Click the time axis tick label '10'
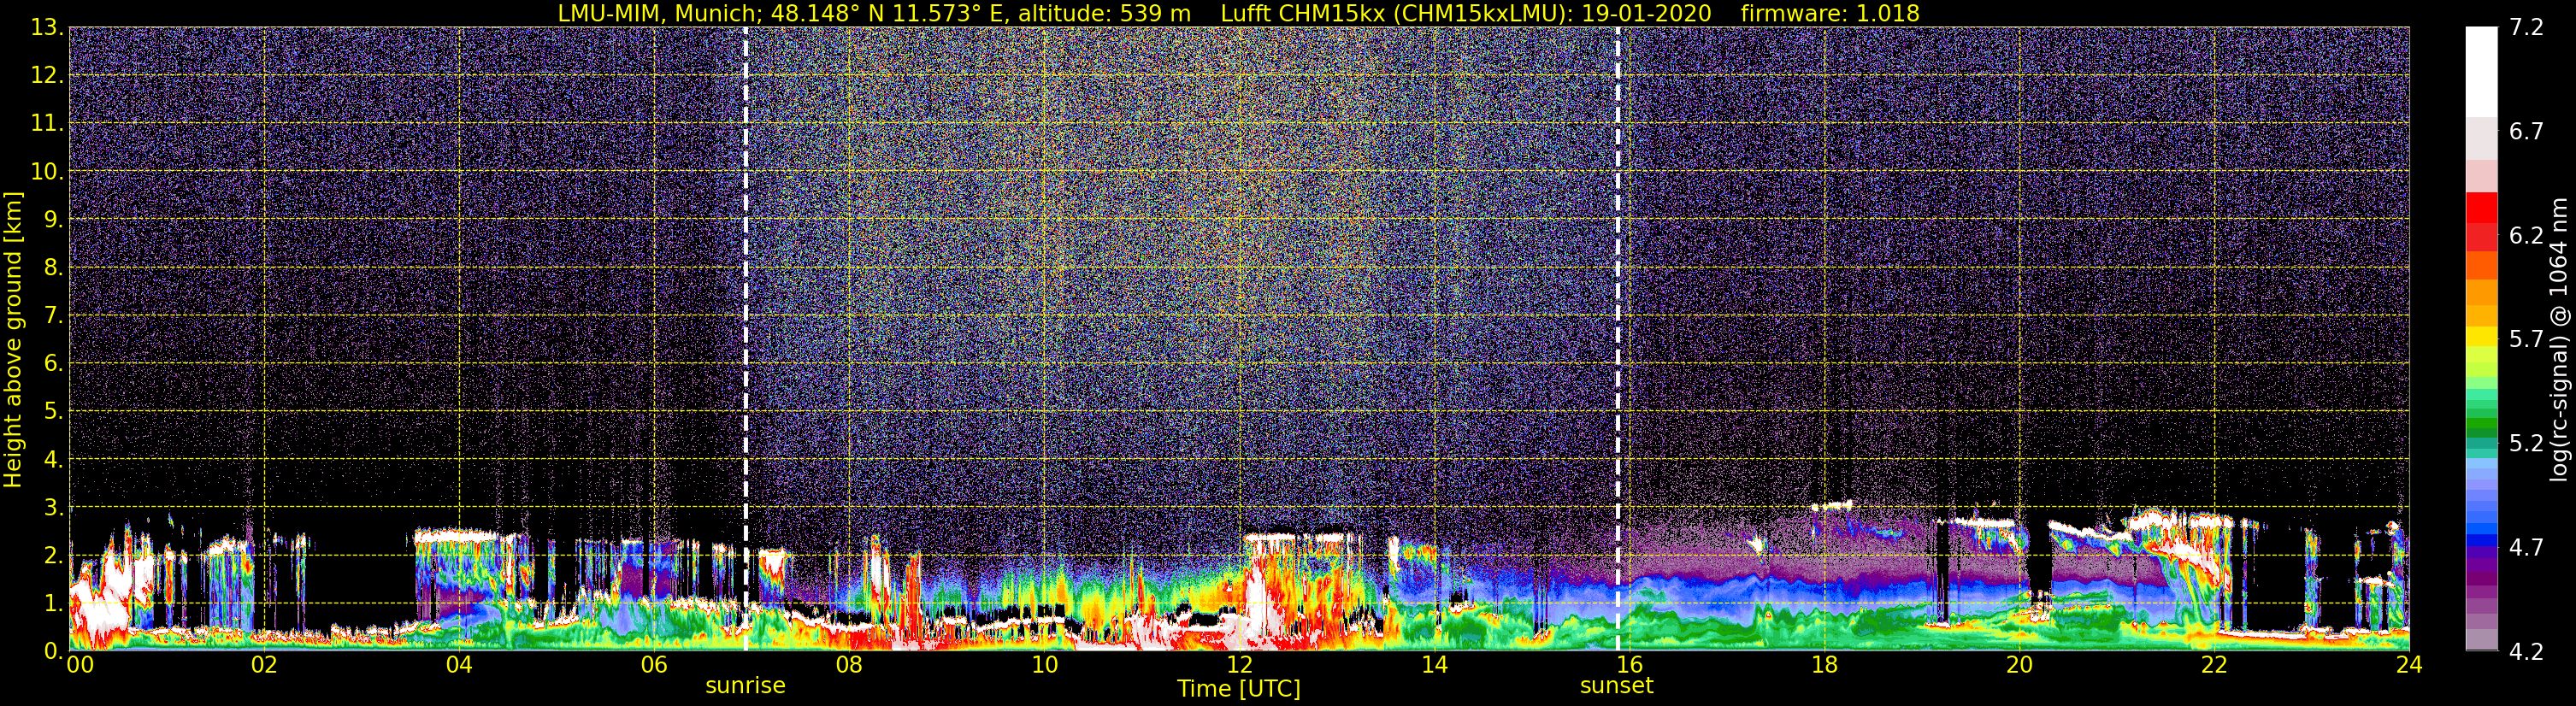 pyautogui.click(x=1044, y=665)
